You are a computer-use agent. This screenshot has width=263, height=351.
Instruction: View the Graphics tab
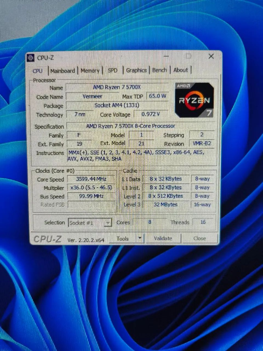pyautogui.click(x=136, y=70)
